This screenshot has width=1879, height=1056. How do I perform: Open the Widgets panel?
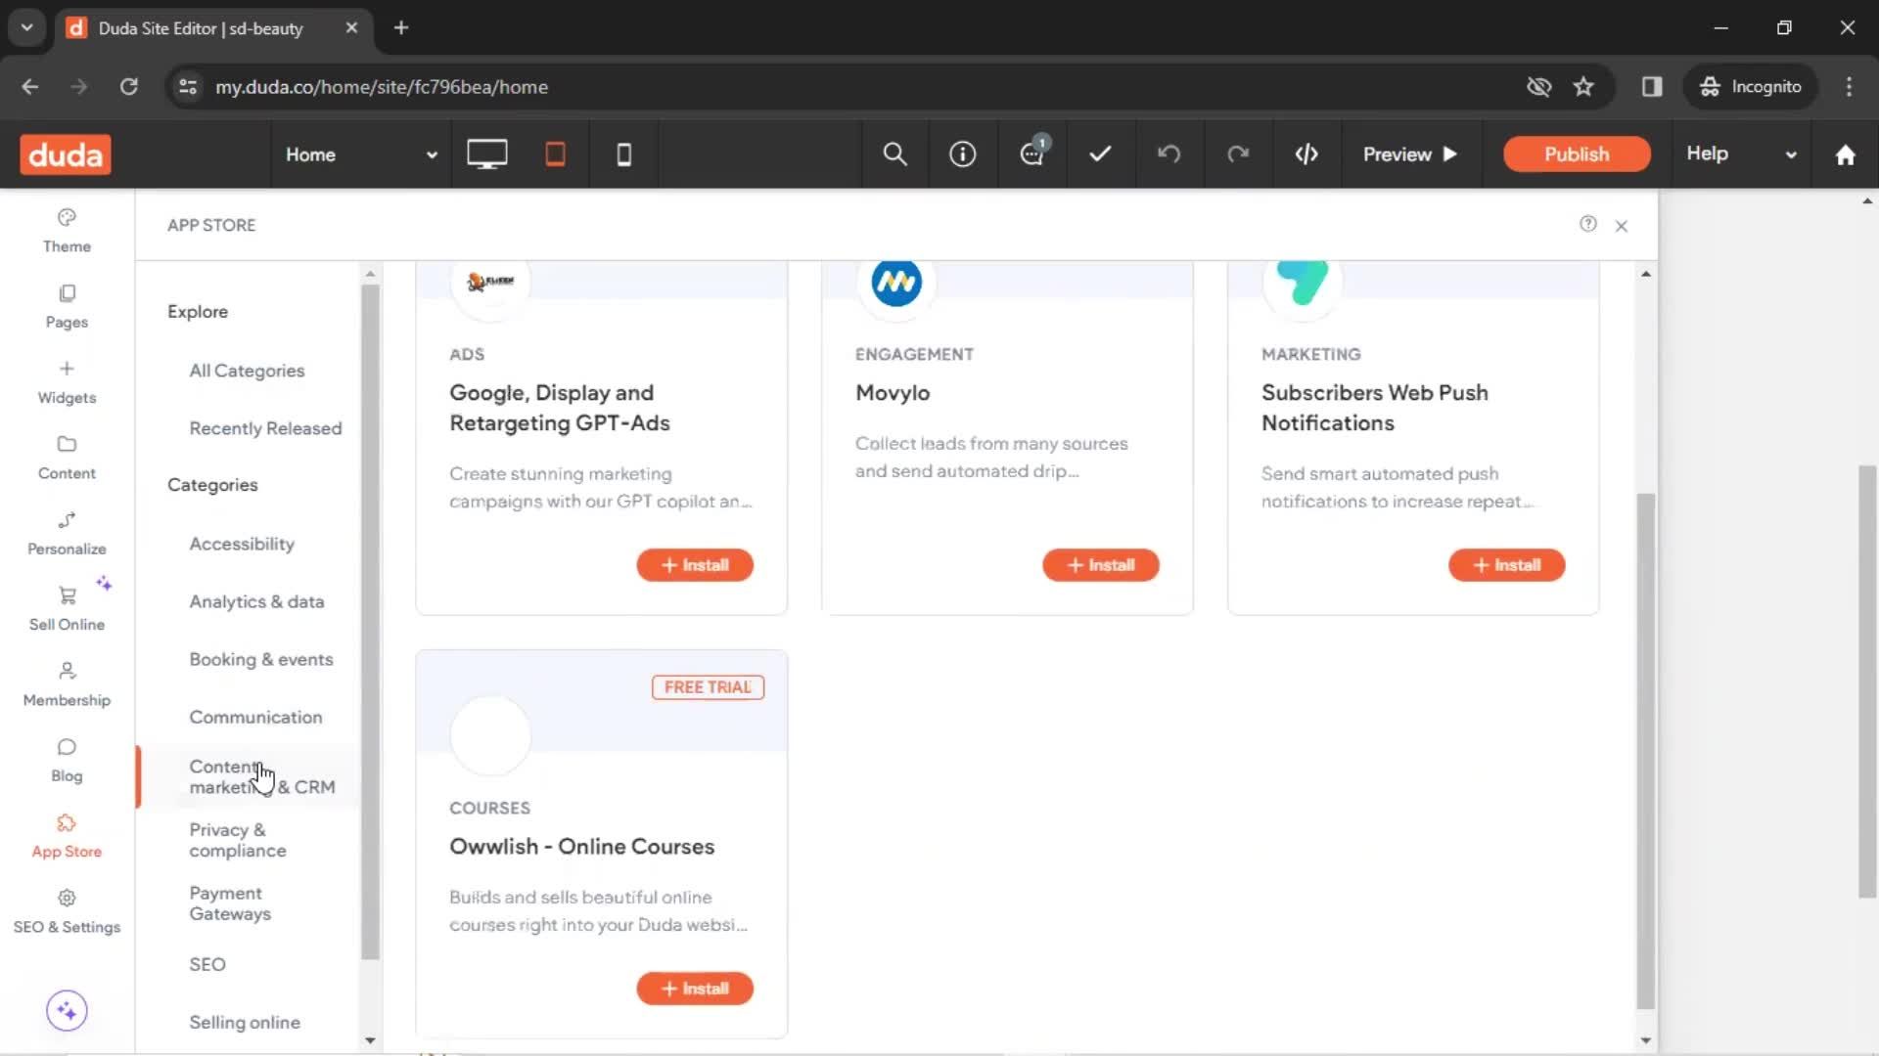67,381
